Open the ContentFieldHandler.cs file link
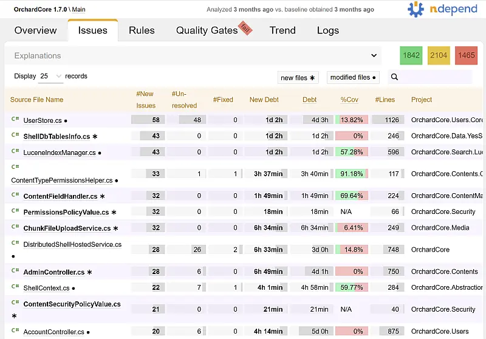Screen dimensions: 486x339 point(60,196)
